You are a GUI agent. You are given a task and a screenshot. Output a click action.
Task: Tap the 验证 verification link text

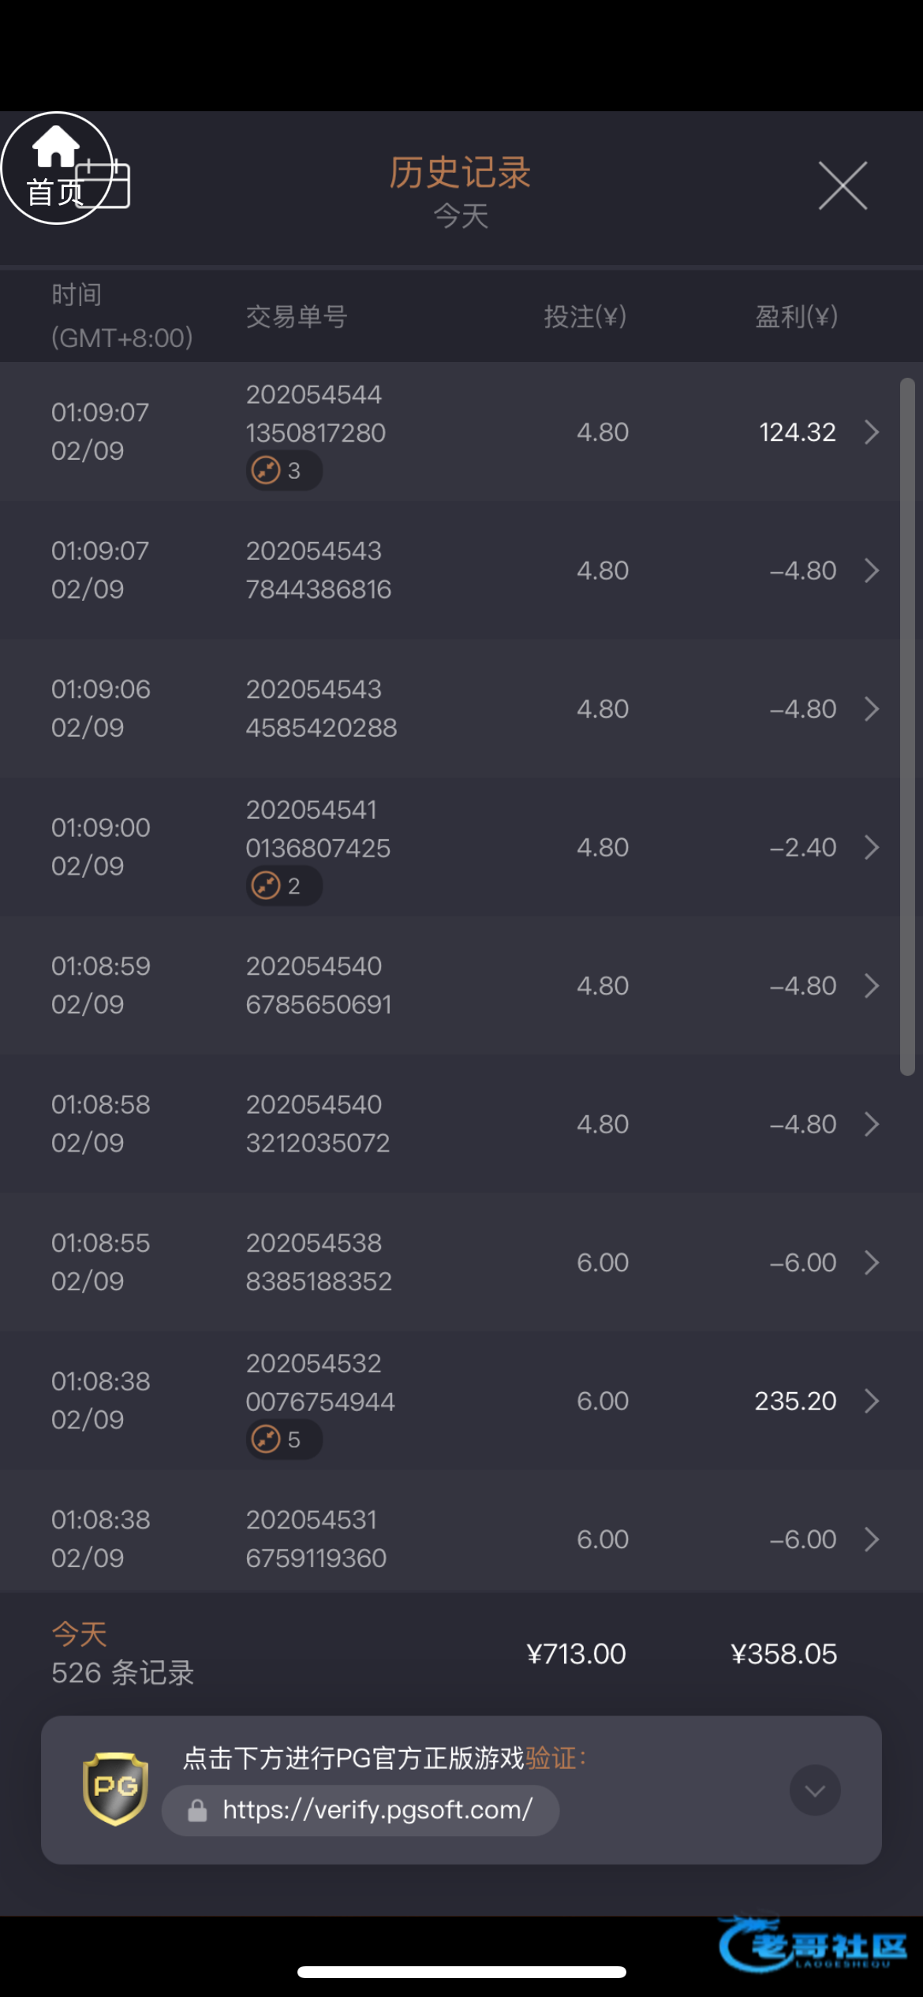pyautogui.click(x=551, y=1758)
